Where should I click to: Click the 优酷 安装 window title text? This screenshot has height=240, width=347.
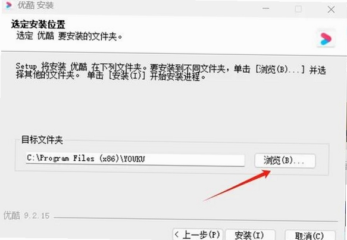pyautogui.click(x=36, y=5)
